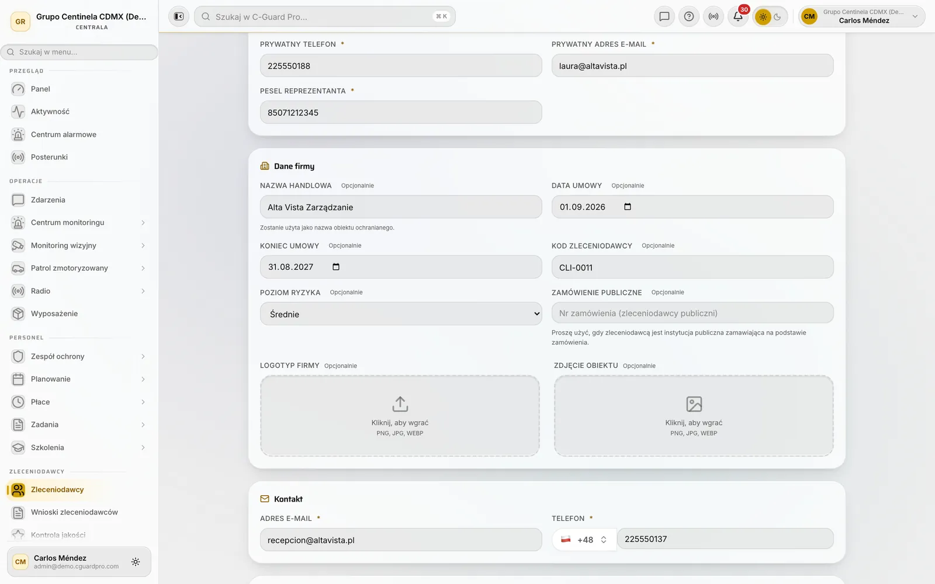
Task: Expand Radio submenu chevron
Action: point(143,291)
